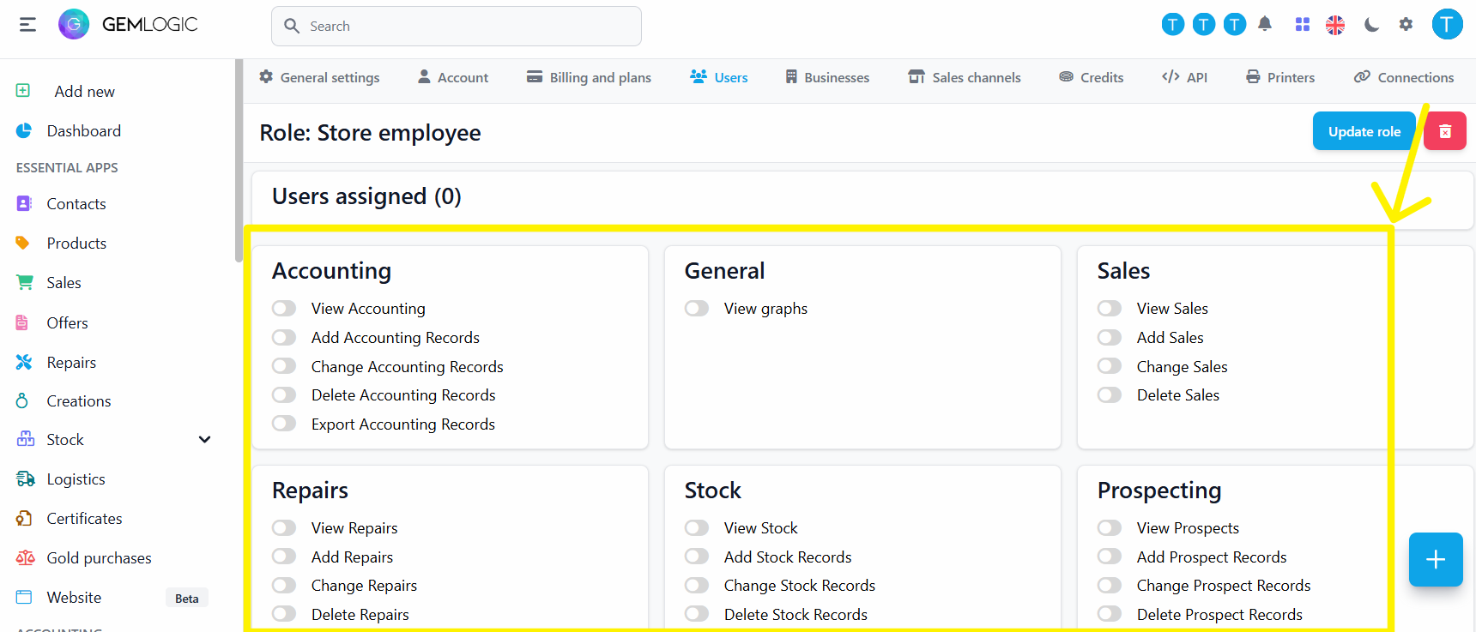Toggle Delete Accounting Records permission
The image size is (1476, 632).
[284, 394]
